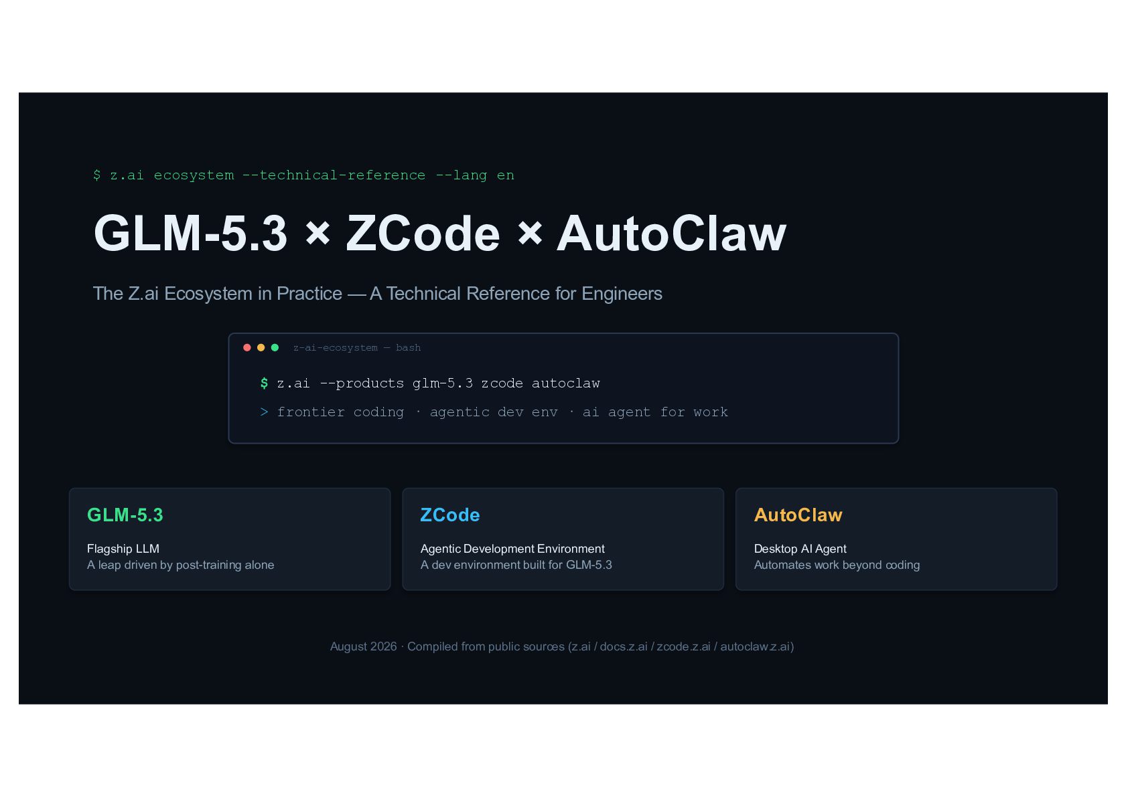Click the Agentic Development Environment label
The height and width of the screenshot is (797, 1128).
pyautogui.click(x=512, y=549)
